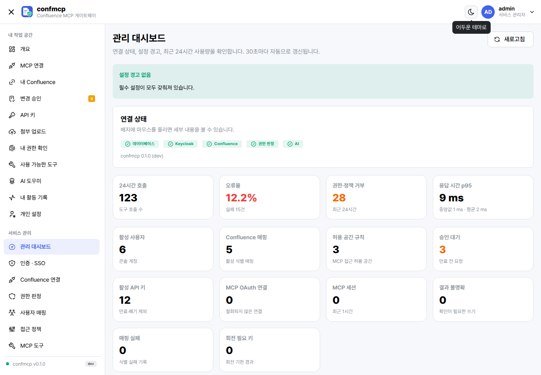Close the sidebar with the X icon

tap(11, 12)
